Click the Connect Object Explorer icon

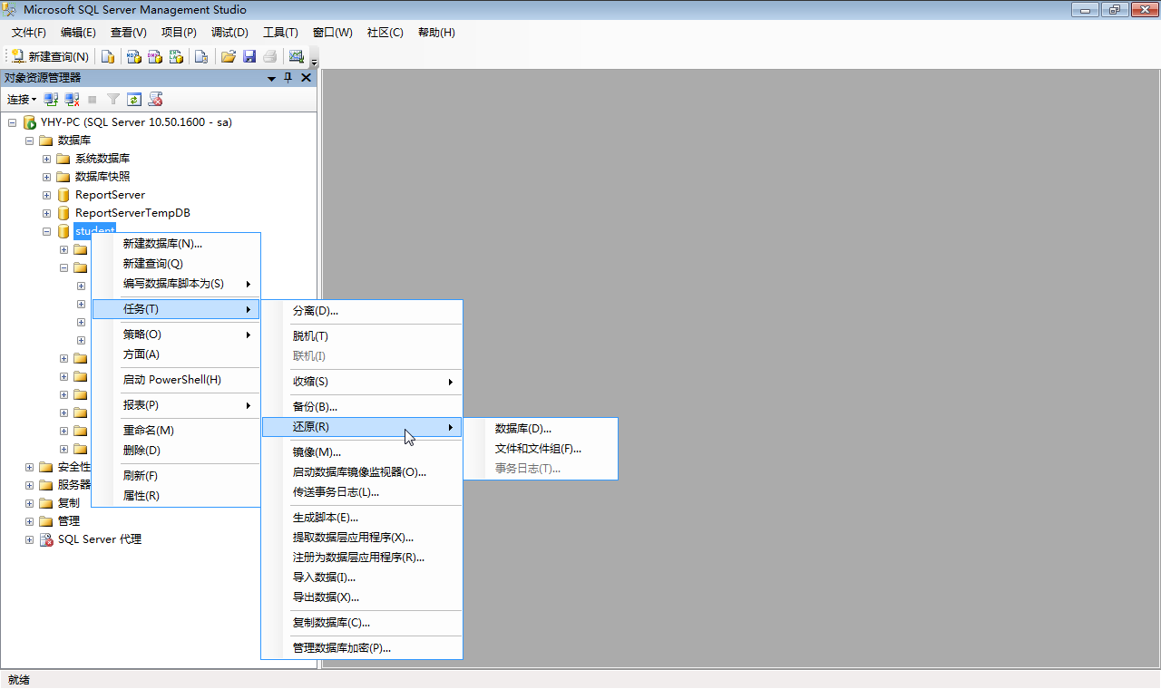[51, 99]
